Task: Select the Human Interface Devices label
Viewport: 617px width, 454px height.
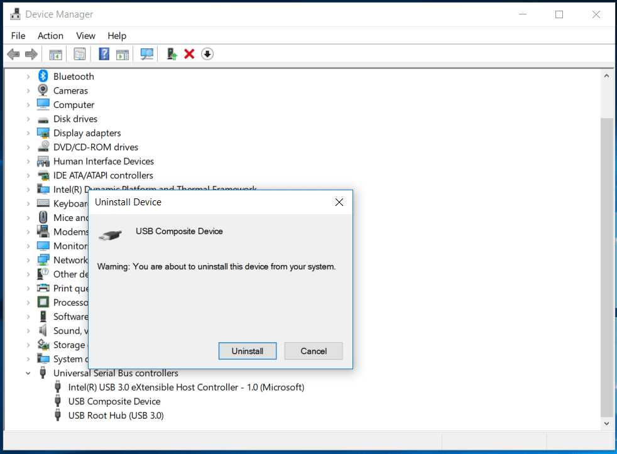Action: point(104,161)
